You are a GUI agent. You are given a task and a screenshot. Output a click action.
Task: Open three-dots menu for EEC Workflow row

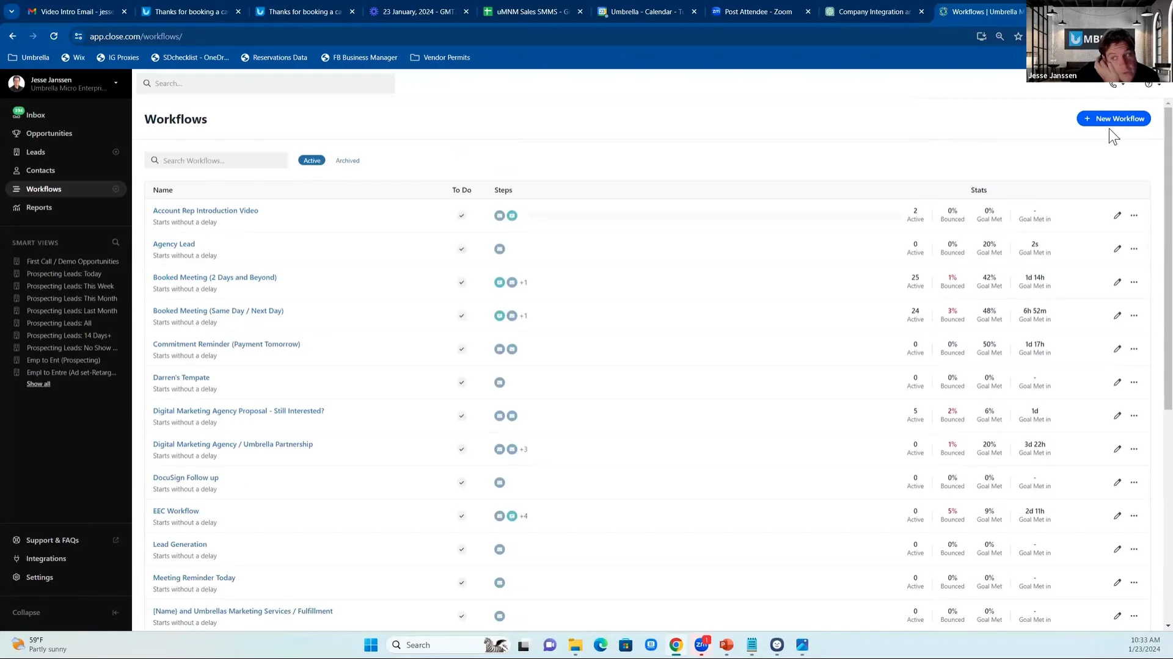(1134, 516)
